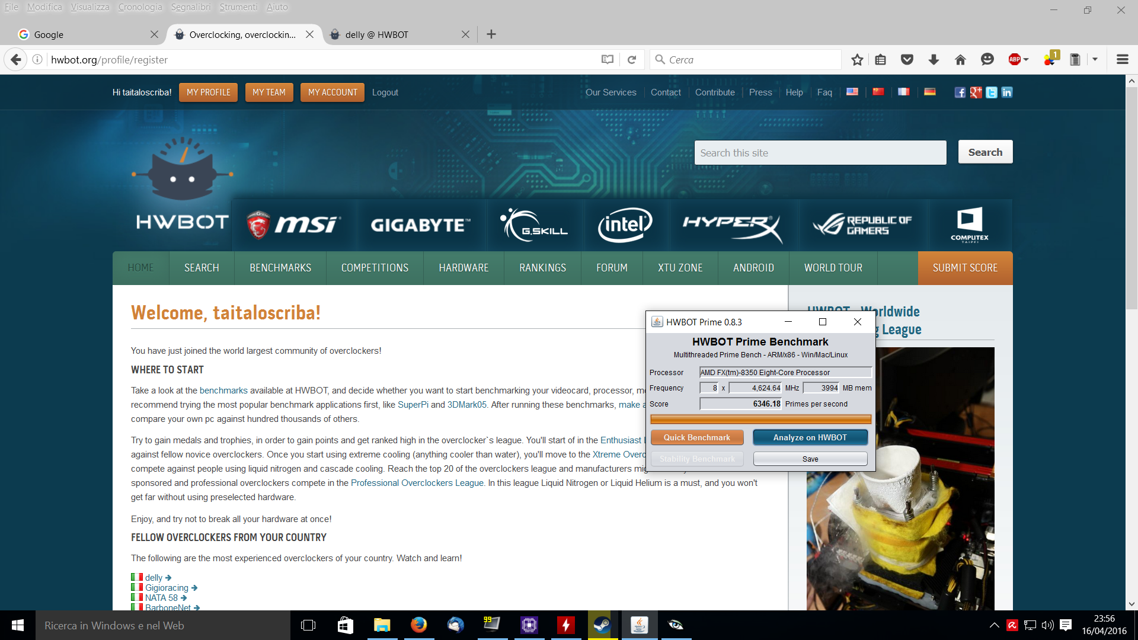Go to browser home icon

coord(960,59)
